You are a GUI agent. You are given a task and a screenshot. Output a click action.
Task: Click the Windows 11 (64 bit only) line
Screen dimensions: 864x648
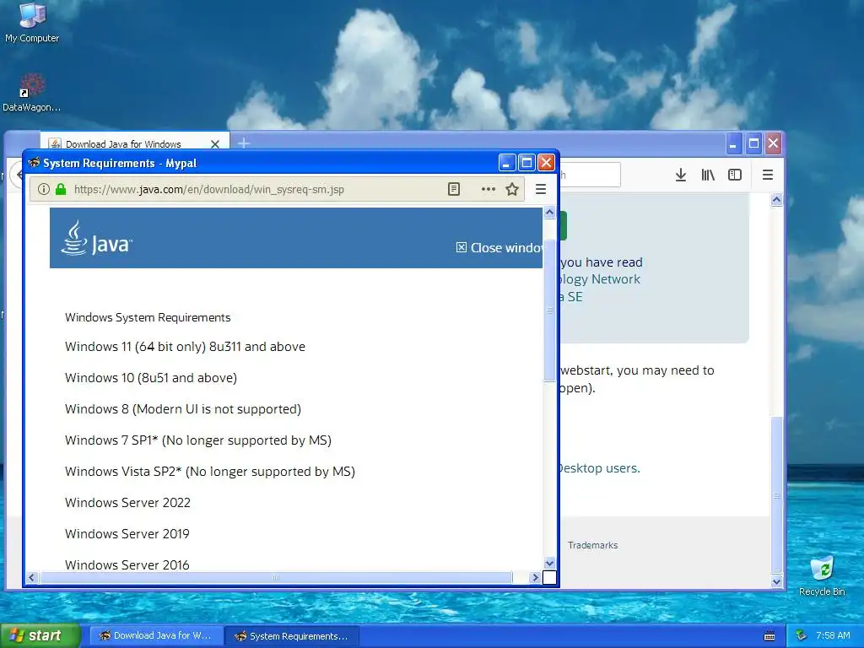point(185,347)
